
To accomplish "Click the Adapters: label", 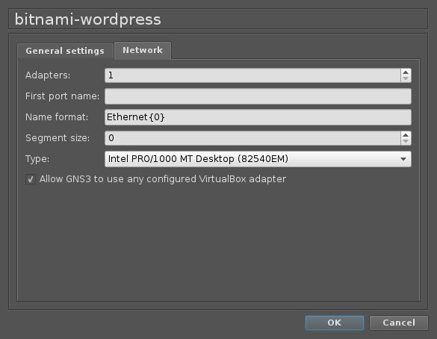I will [x=48, y=75].
